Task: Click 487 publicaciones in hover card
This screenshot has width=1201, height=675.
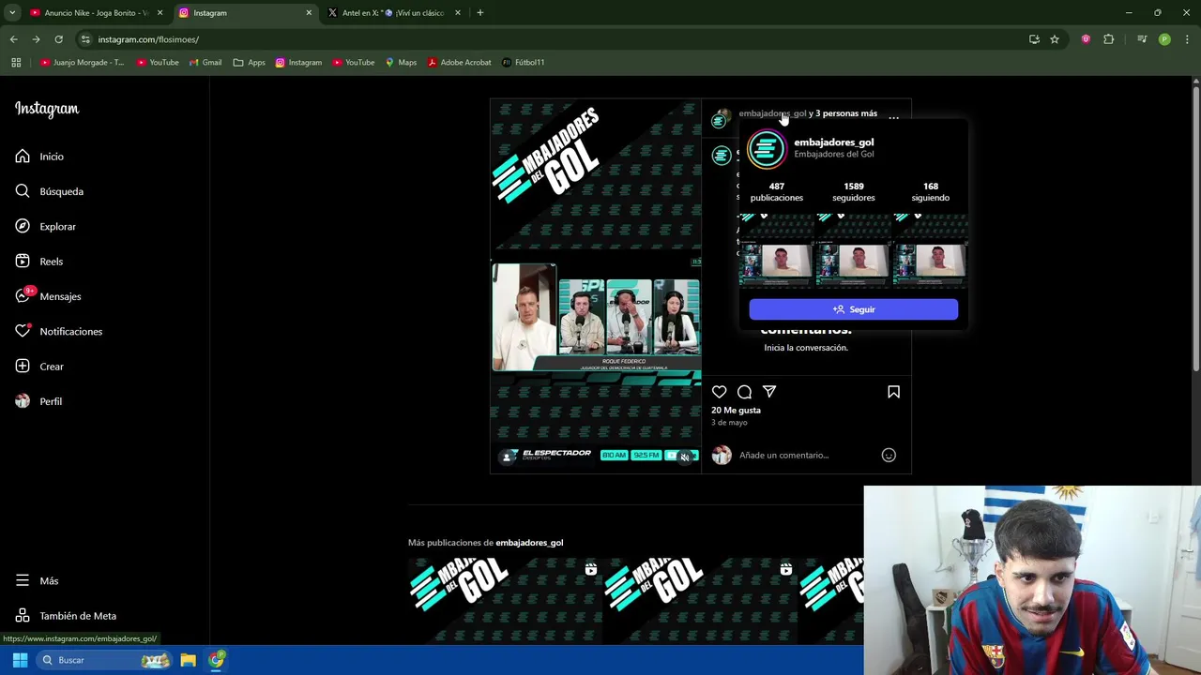Action: 776,191
